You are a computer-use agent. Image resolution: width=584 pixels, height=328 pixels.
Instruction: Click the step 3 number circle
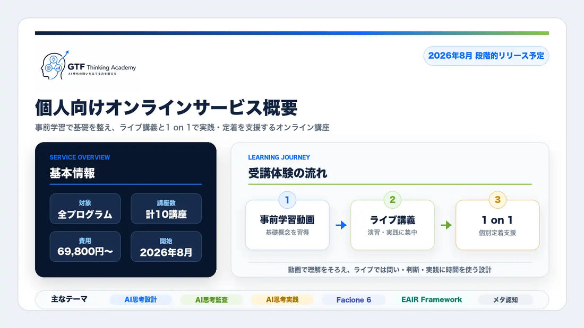[x=497, y=200]
